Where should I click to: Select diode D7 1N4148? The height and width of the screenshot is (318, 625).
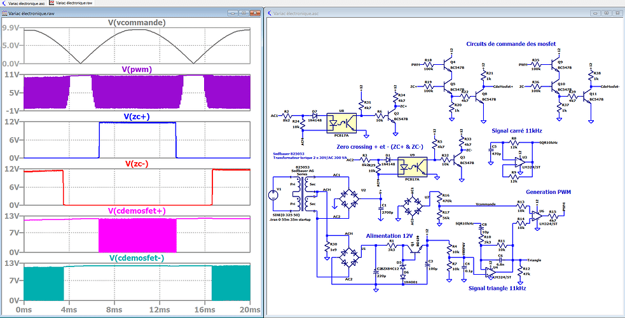(315, 116)
